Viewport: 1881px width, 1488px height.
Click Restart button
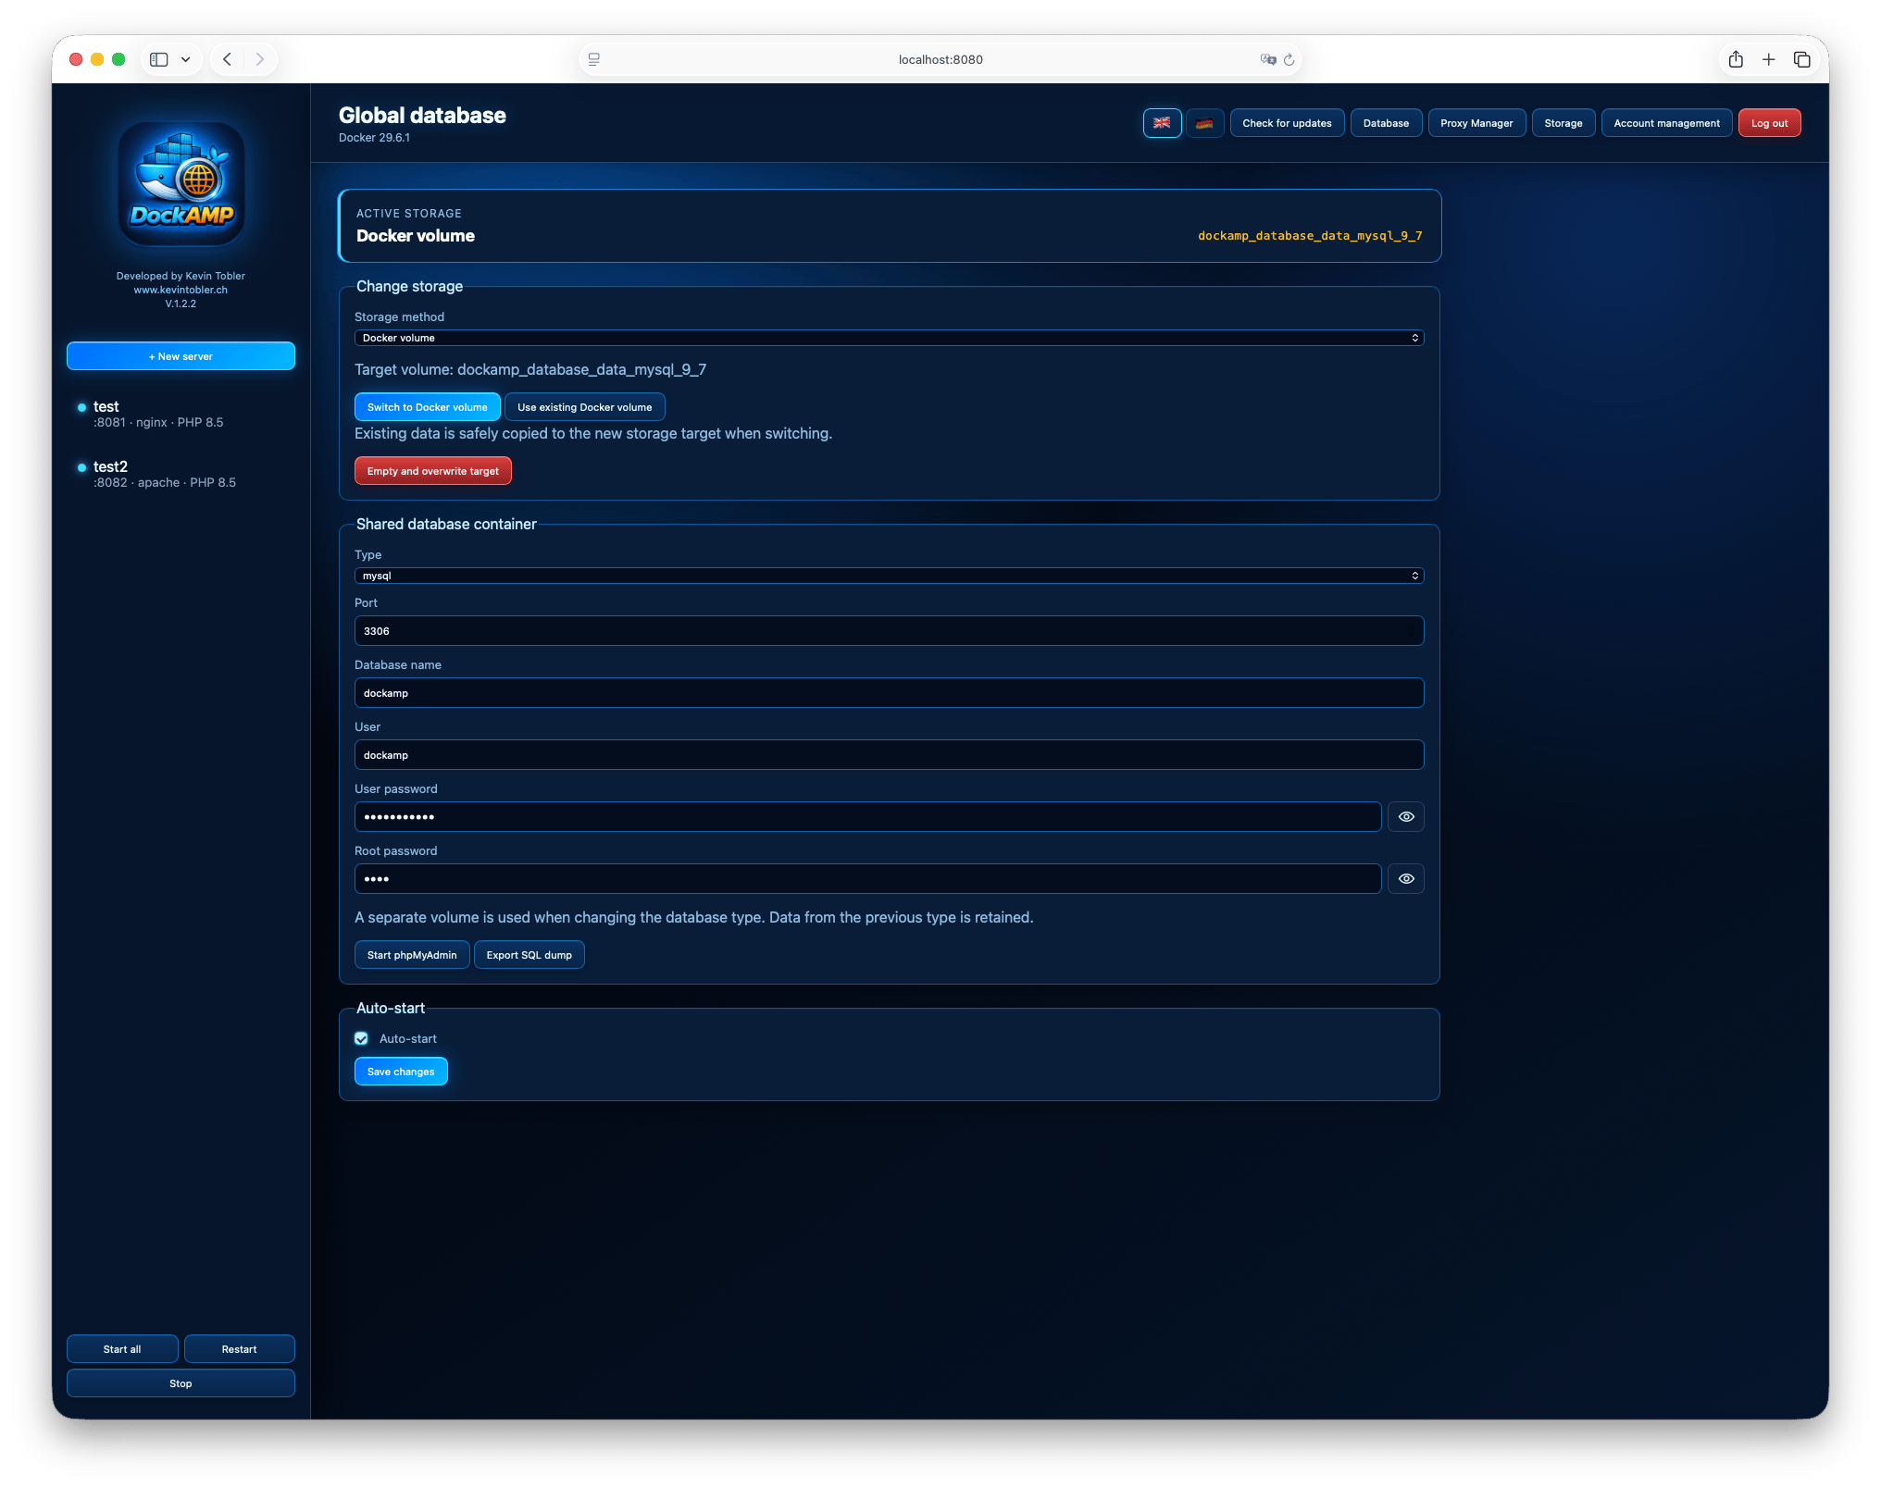click(x=239, y=1349)
